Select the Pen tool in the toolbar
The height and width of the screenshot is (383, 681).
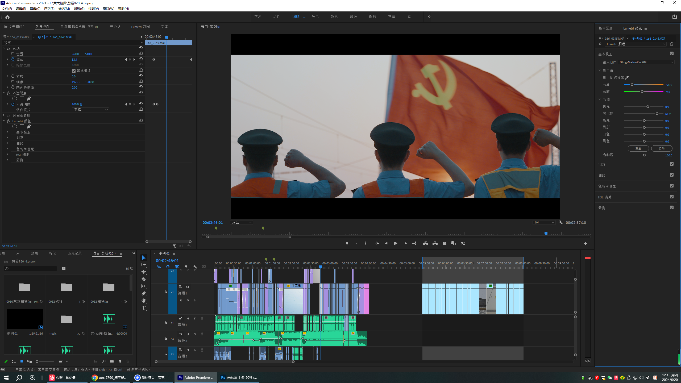[144, 293]
